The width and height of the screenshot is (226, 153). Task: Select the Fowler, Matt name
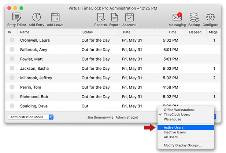click(x=31, y=59)
